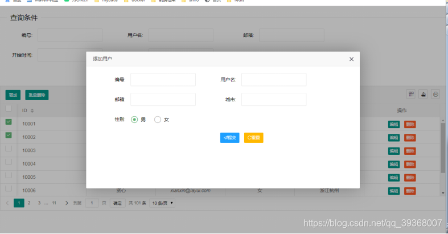Click the table scrollbar down arrow
448x234 pixels.
point(443,193)
